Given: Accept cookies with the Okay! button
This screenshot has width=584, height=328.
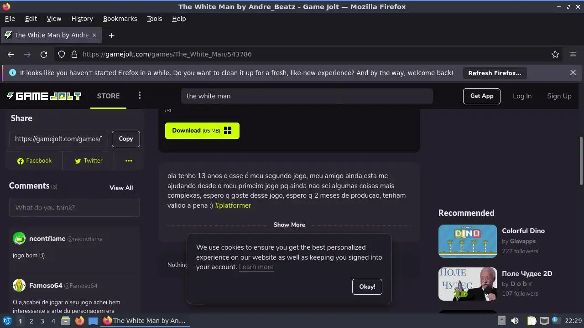Looking at the screenshot, I should tap(367, 287).
